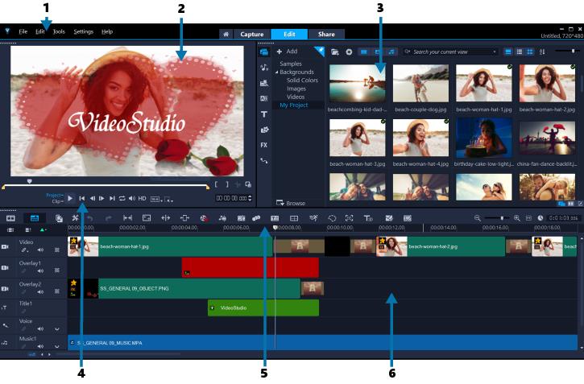Viewport: 584px width, 384px height.
Task: Open the Settings menu
Action: 84,31
